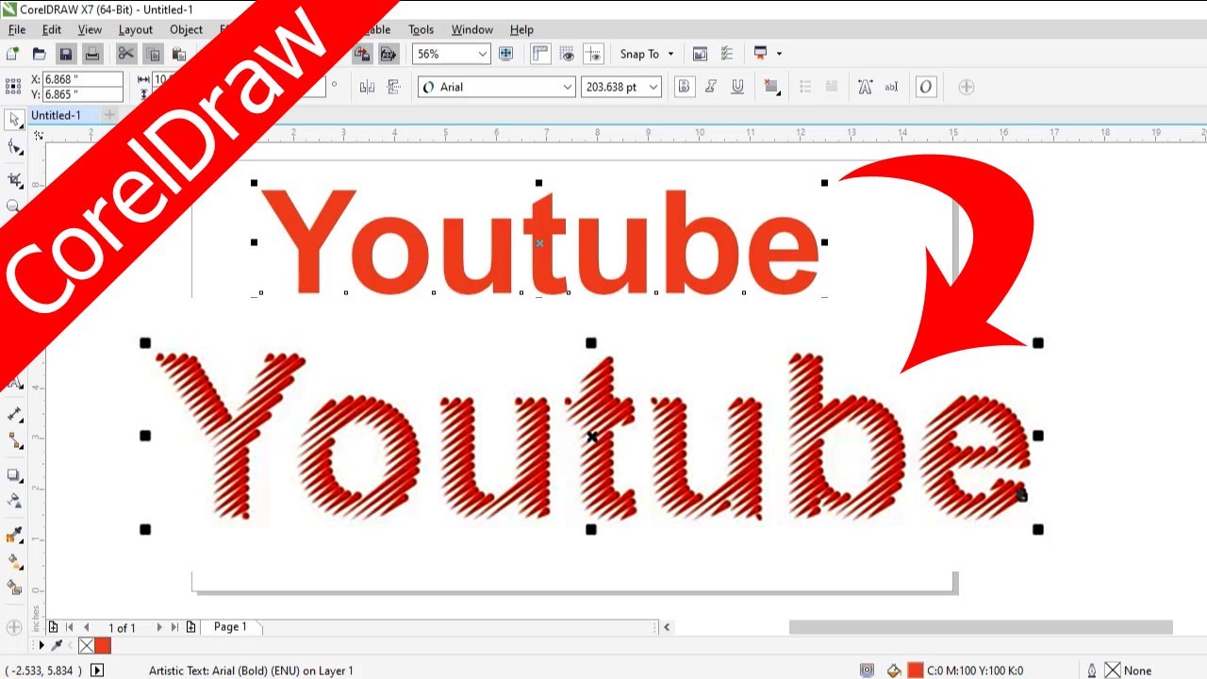Toggle Underline text formatting

point(737,87)
